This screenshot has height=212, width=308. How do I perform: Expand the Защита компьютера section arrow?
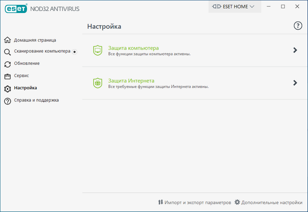pos(295,50)
